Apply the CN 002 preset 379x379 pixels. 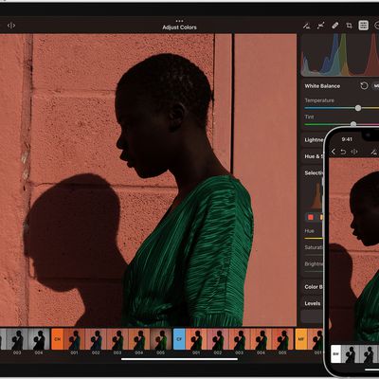(96, 339)
